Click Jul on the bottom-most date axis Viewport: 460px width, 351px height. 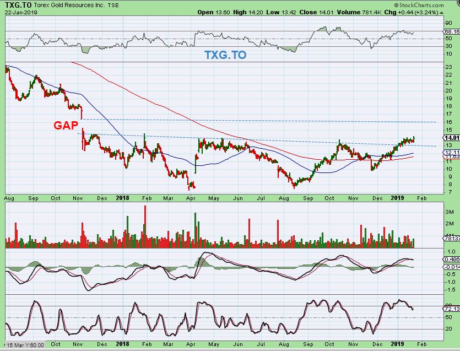tap(261, 344)
